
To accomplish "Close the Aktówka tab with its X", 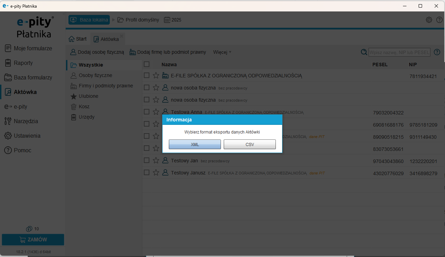I will tap(122, 35).
